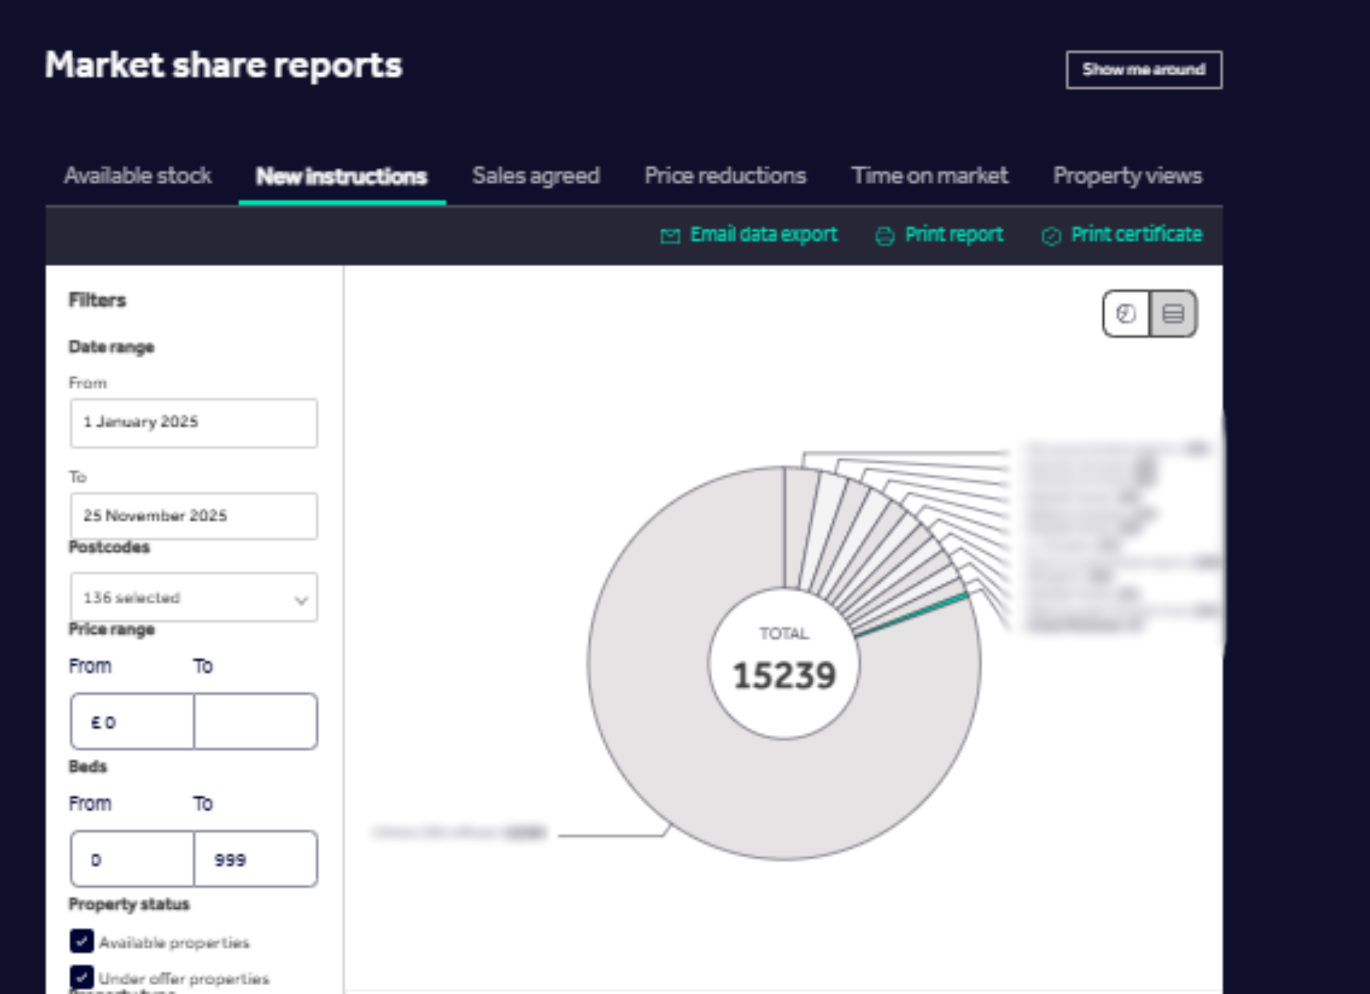Open the To date 25 November 2025
Image resolution: width=1370 pixels, height=994 pixels.
193,516
